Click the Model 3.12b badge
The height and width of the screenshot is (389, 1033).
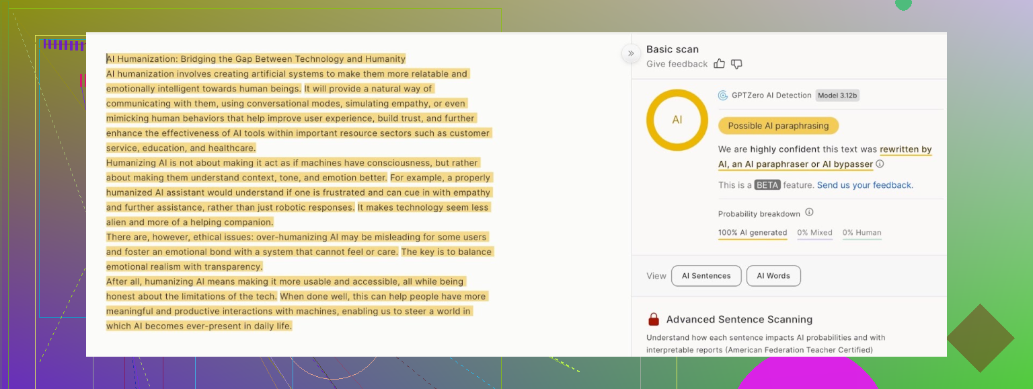(837, 96)
